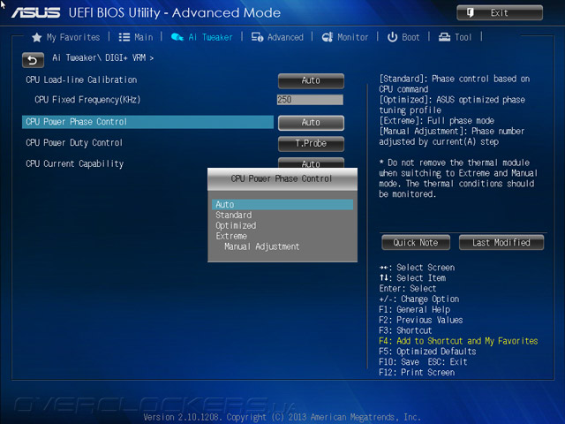Click the Main list icon
This screenshot has height=424, width=565.
click(x=124, y=37)
